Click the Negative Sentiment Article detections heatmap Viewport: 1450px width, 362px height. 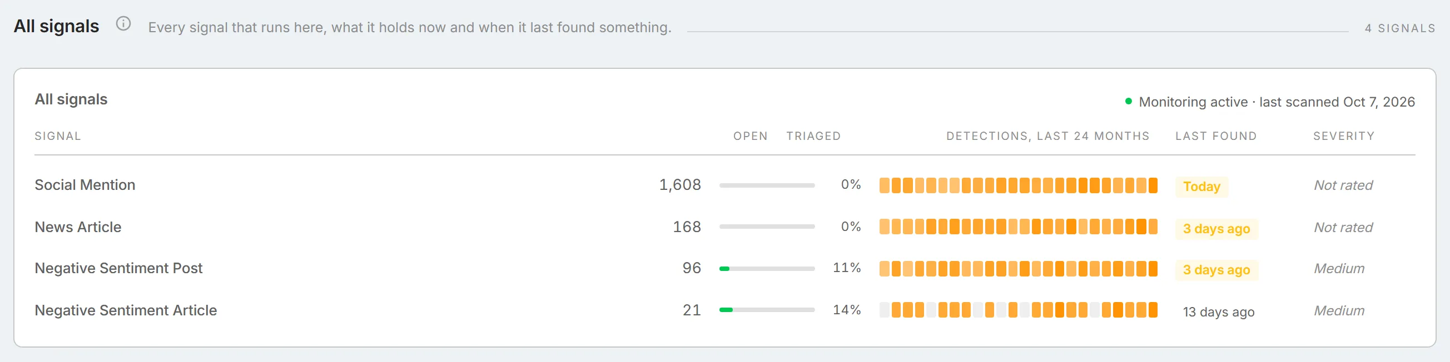(x=1017, y=310)
